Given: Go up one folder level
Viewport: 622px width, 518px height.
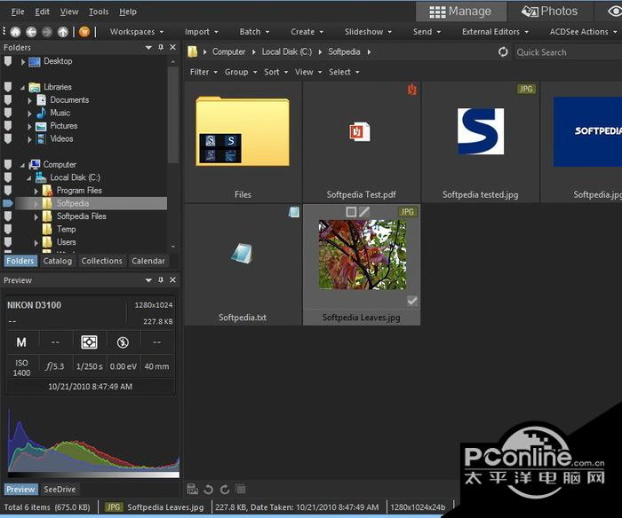Looking at the screenshot, I should click(63, 32).
